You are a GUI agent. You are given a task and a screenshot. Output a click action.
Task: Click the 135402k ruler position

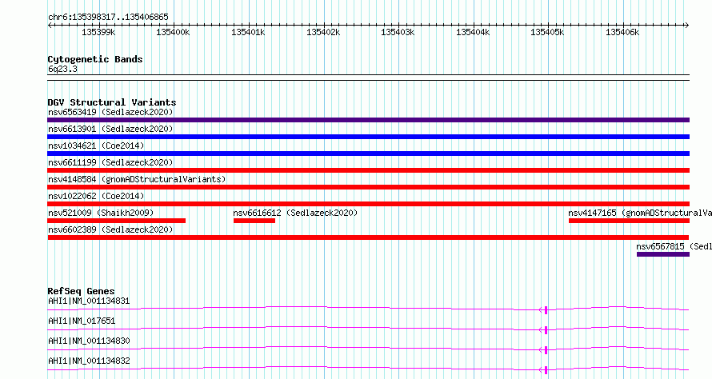pyautogui.click(x=323, y=32)
